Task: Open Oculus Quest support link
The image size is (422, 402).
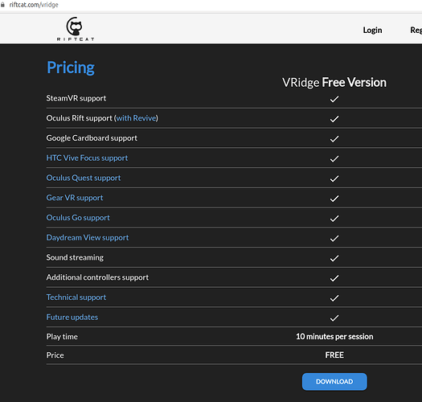Action: [84, 178]
